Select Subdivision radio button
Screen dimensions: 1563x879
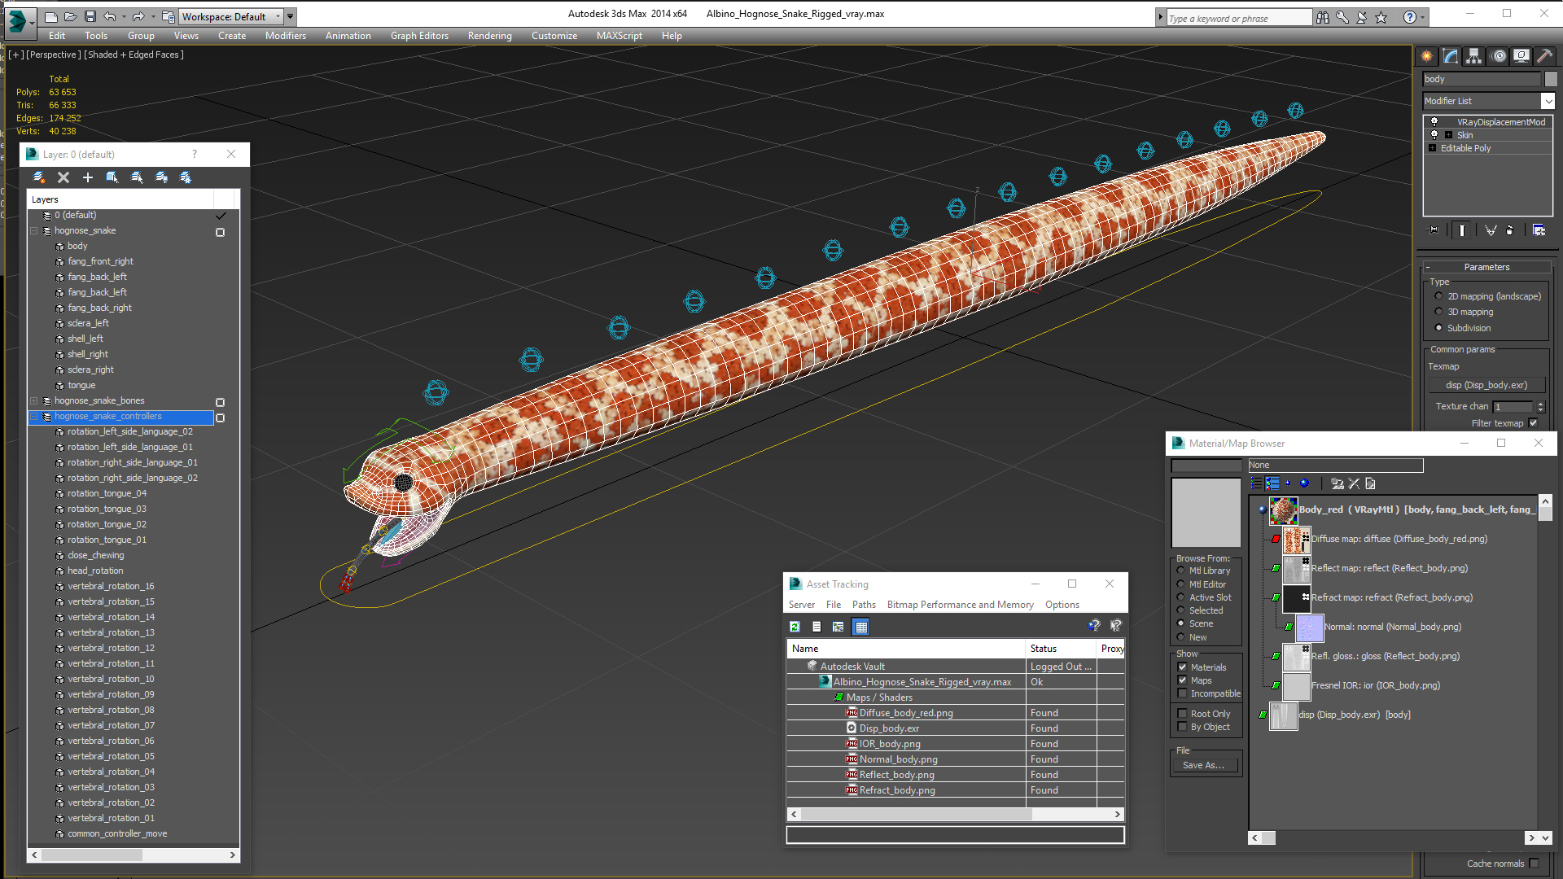[1438, 328]
